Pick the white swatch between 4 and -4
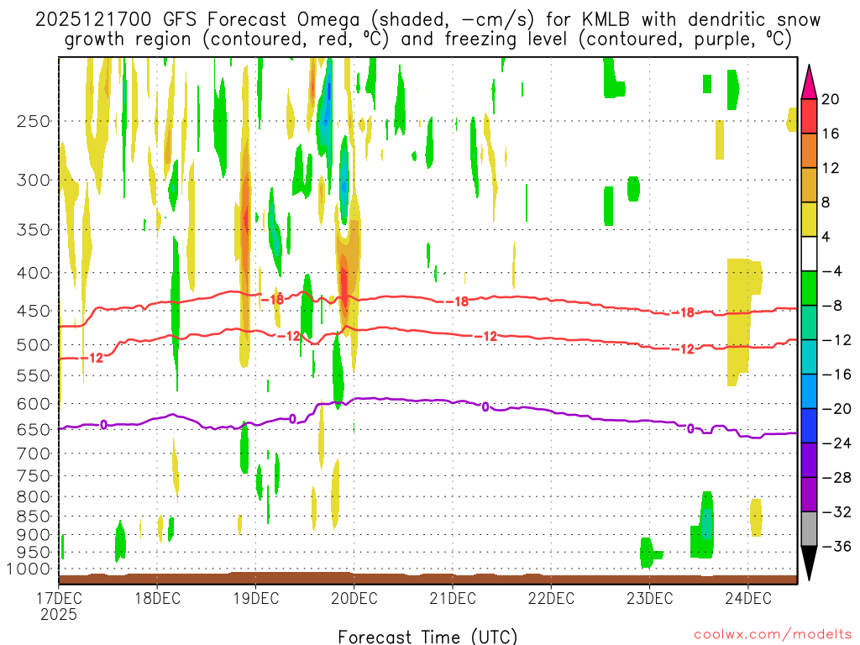The height and width of the screenshot is (645, 860). (809, 254)
